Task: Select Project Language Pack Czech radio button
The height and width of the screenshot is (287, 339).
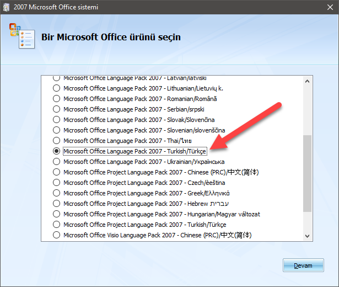Action: [56, 183]
